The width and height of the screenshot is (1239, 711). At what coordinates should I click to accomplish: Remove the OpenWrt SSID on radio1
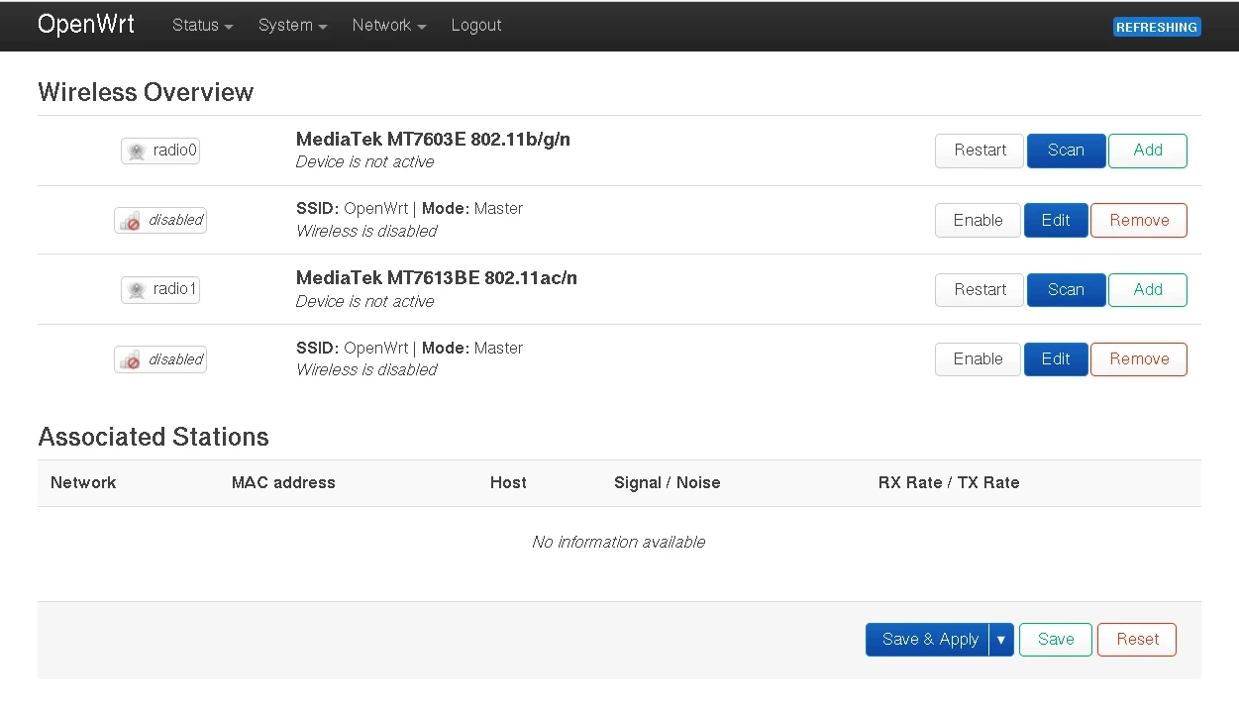[x=1138, y=359]
